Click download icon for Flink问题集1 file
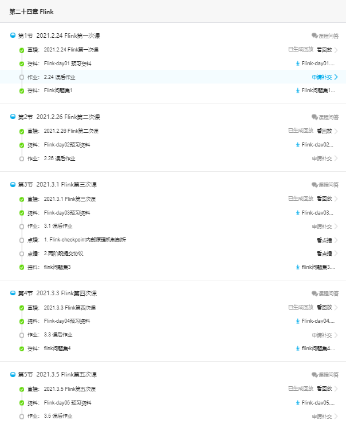Viewport: 346px width, 428px height. [x=298, y=90]
